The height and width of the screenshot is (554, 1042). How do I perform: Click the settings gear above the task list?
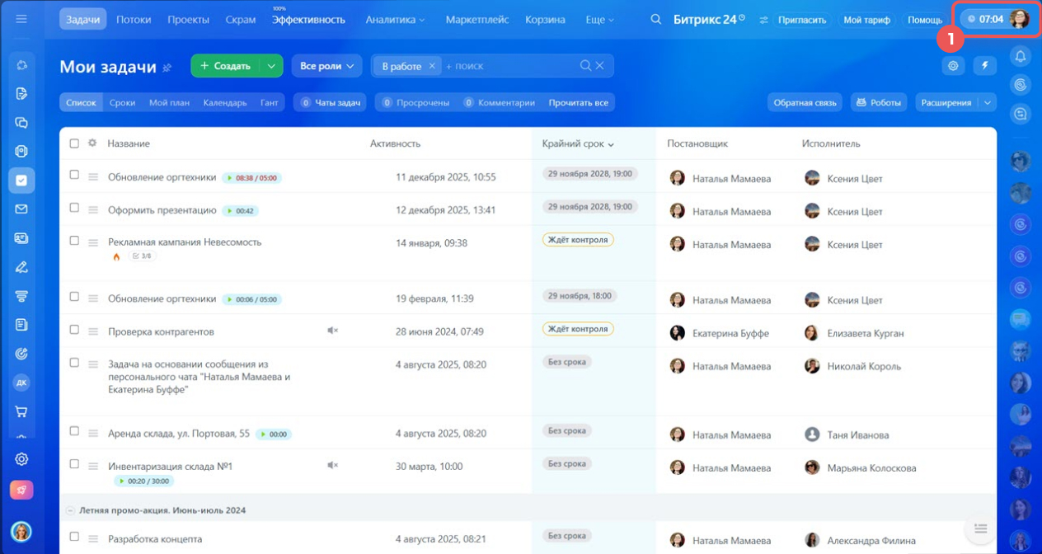[954, 66]
